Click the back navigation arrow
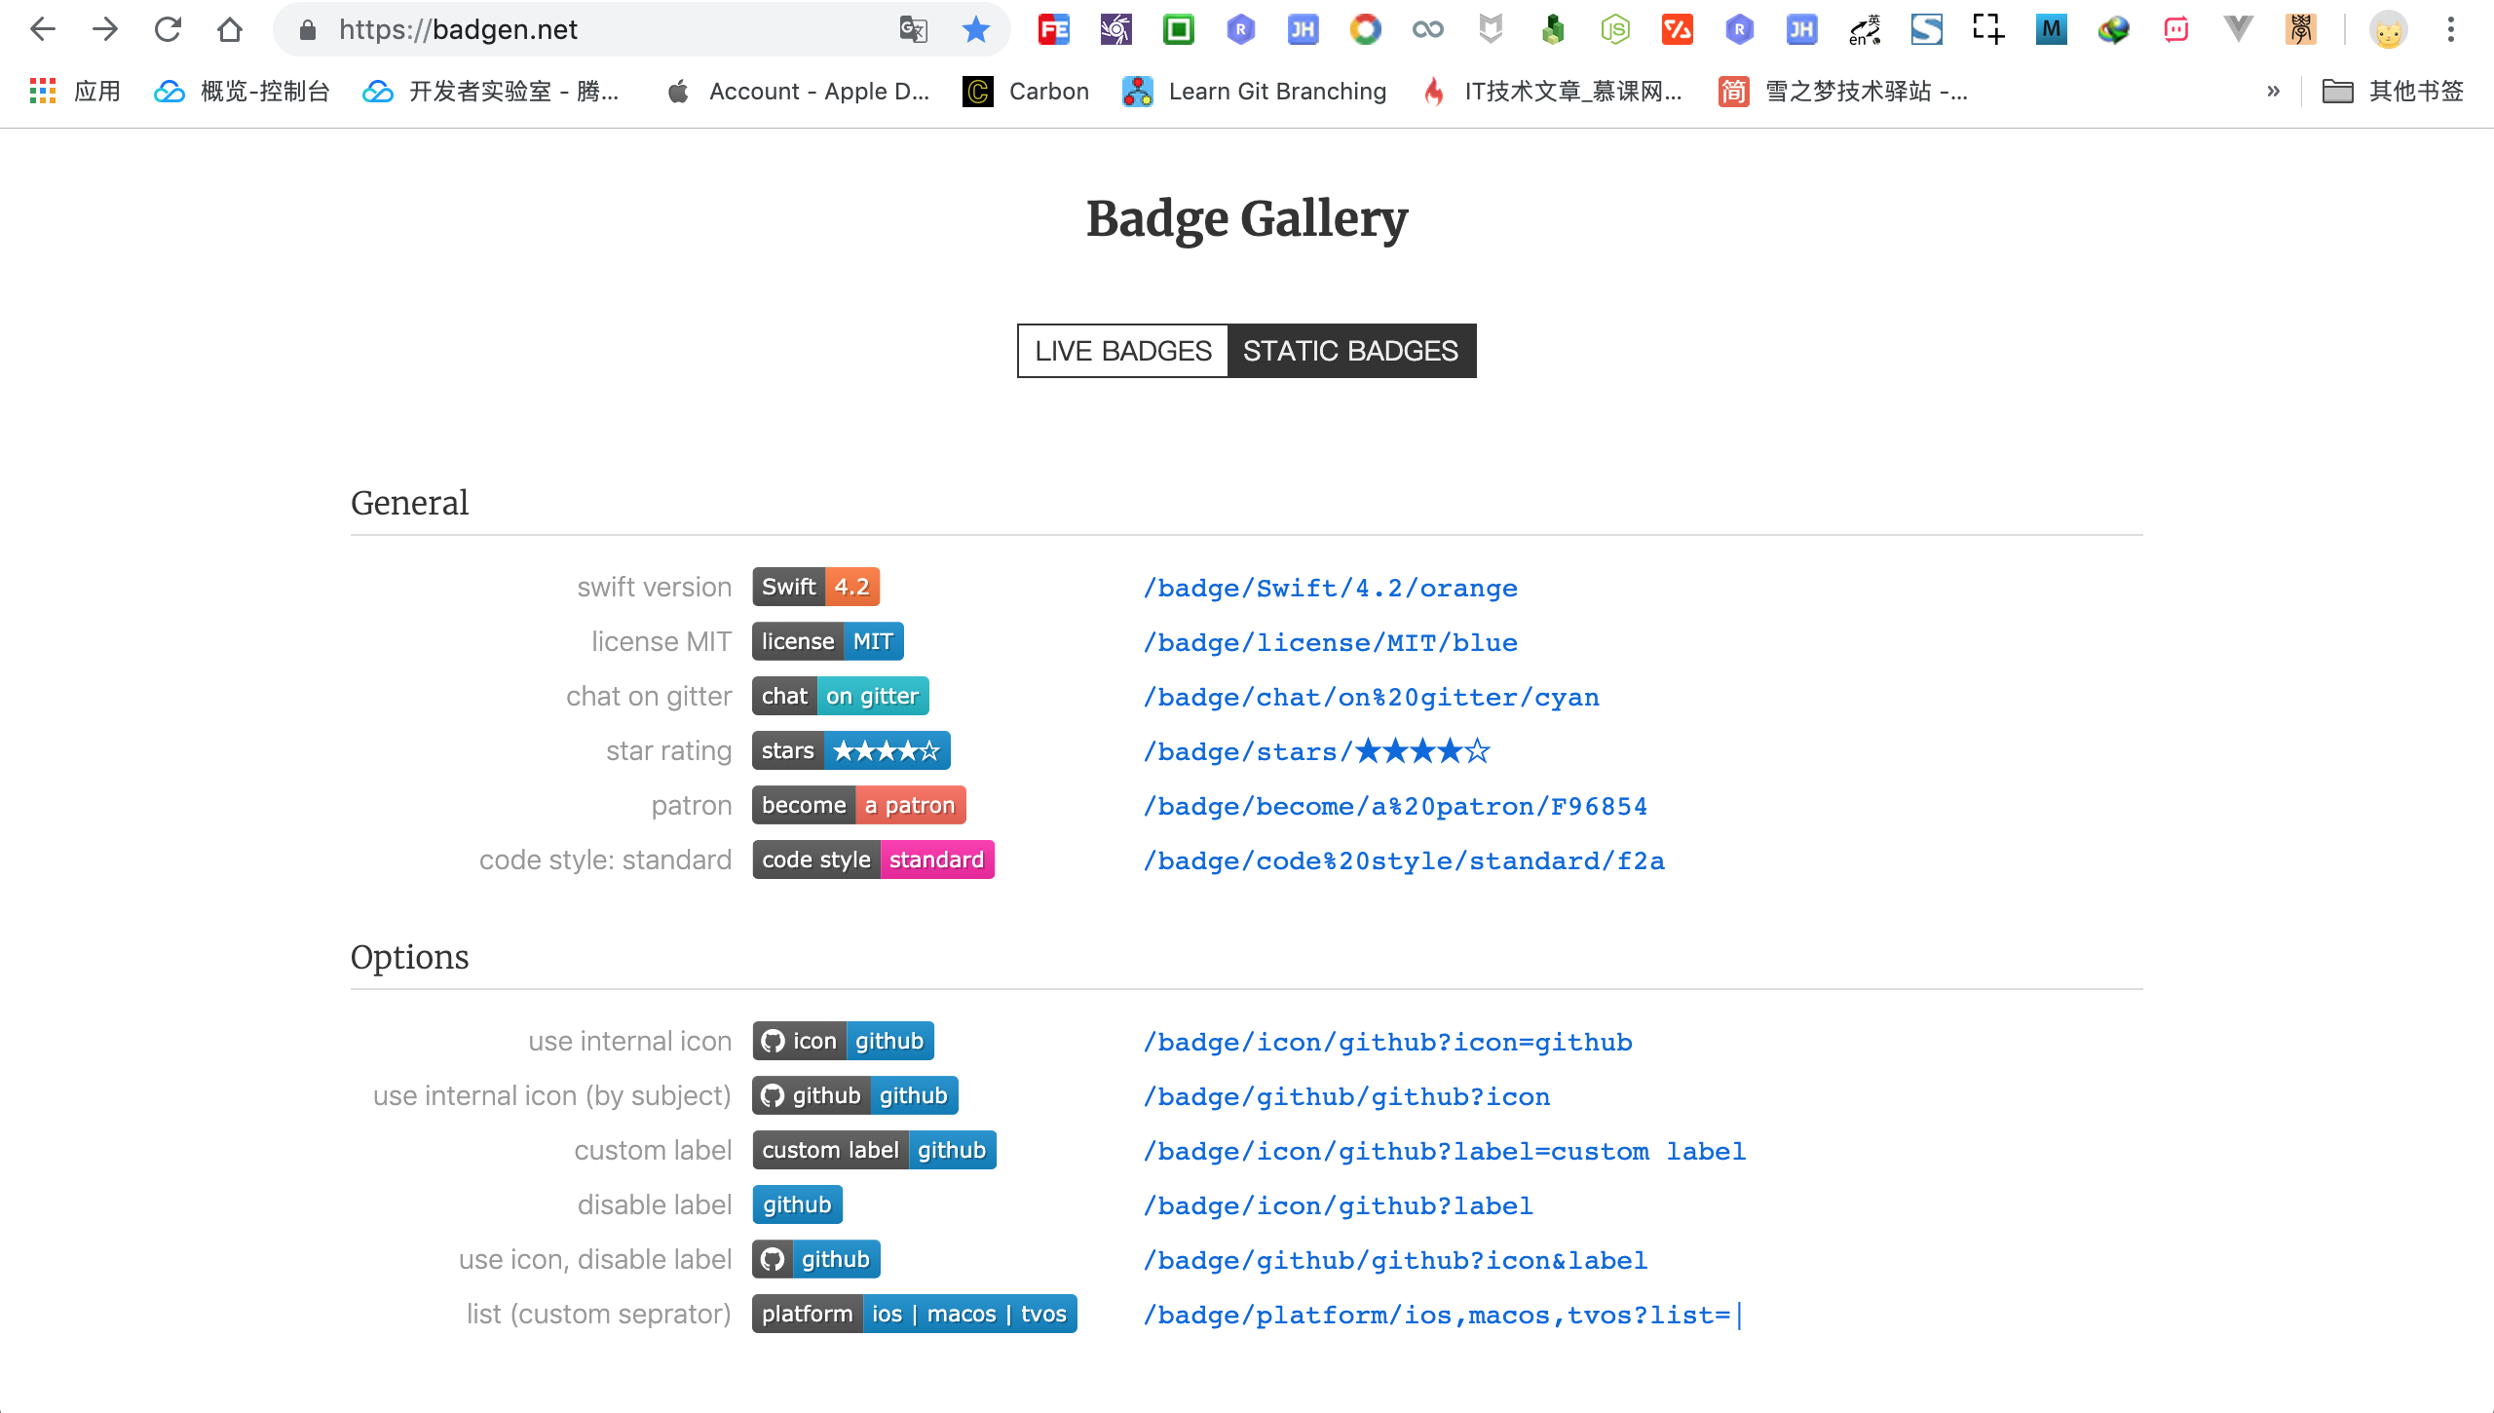The image size is (2494, 1413). pyautogui.click(x=44, y=29)
